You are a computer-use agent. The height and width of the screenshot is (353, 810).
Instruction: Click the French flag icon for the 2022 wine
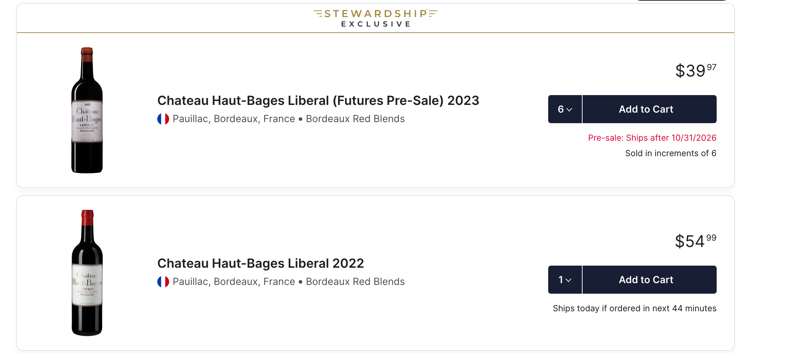point(163,282)
